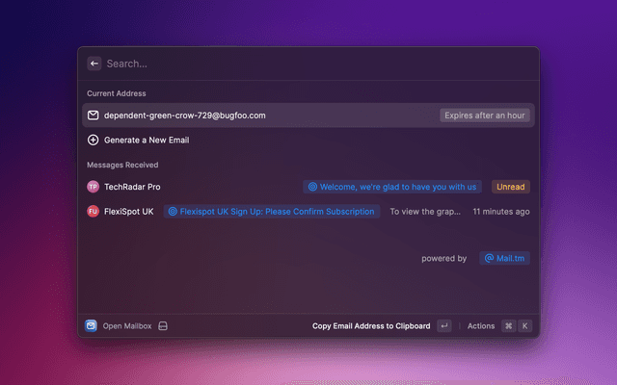Viewport: 617px width, 385px height.
Task: Click the Unread tag
Action: pyautogui.click(x=511, y=187)
